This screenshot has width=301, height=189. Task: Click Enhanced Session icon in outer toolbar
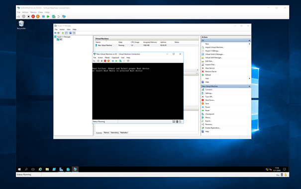(64, 16)
